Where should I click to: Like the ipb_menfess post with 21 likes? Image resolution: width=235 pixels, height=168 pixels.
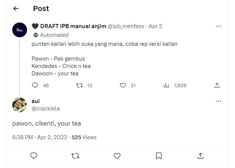point(123,85)
